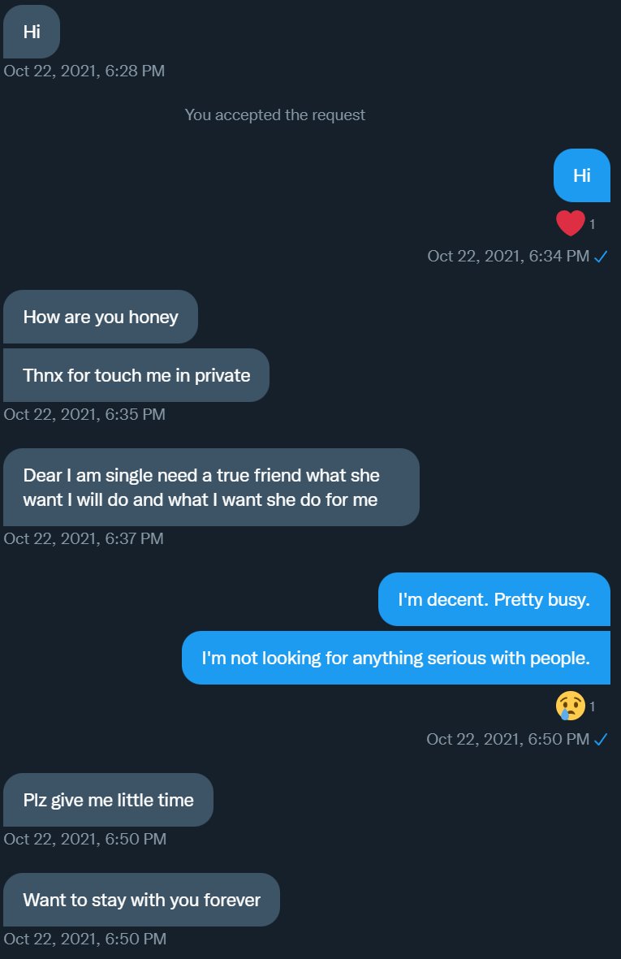Click "You accepted the request" notice
This screenshot has width=621, height=959.
[275, 114]
